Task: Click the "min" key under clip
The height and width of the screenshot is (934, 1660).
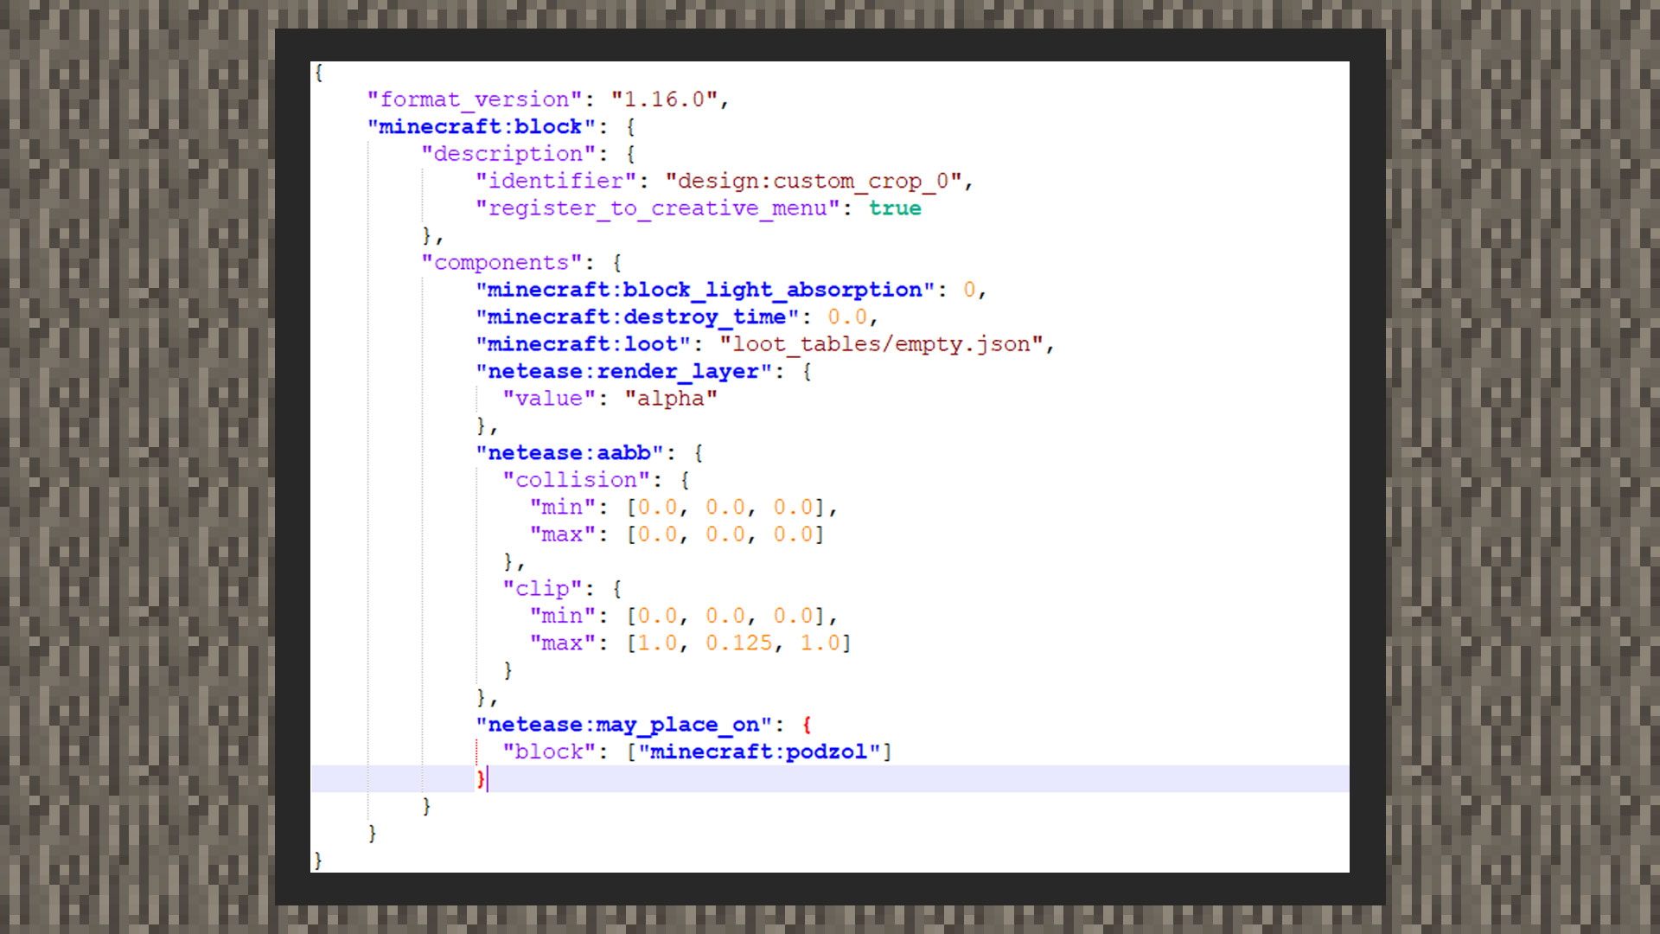Action: click(562, 616)
